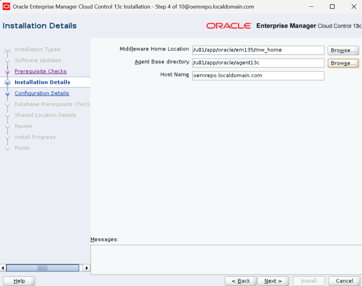Click the Messages label
Viewport: 362px width, 286px height.
click(x=104, y=239)
